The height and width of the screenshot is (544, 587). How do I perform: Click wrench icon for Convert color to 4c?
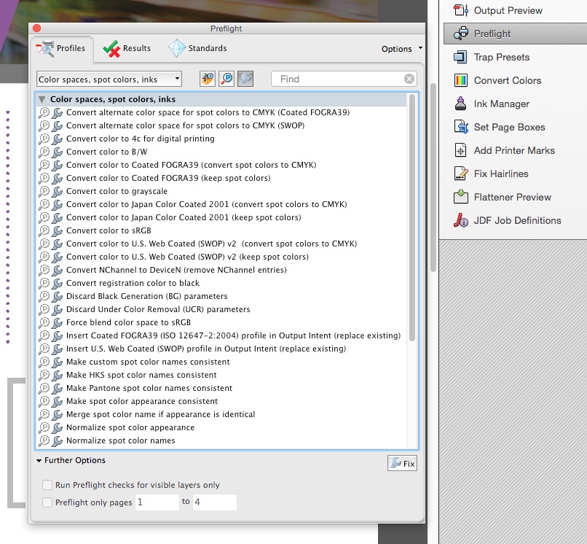click(x=57, y=139)
